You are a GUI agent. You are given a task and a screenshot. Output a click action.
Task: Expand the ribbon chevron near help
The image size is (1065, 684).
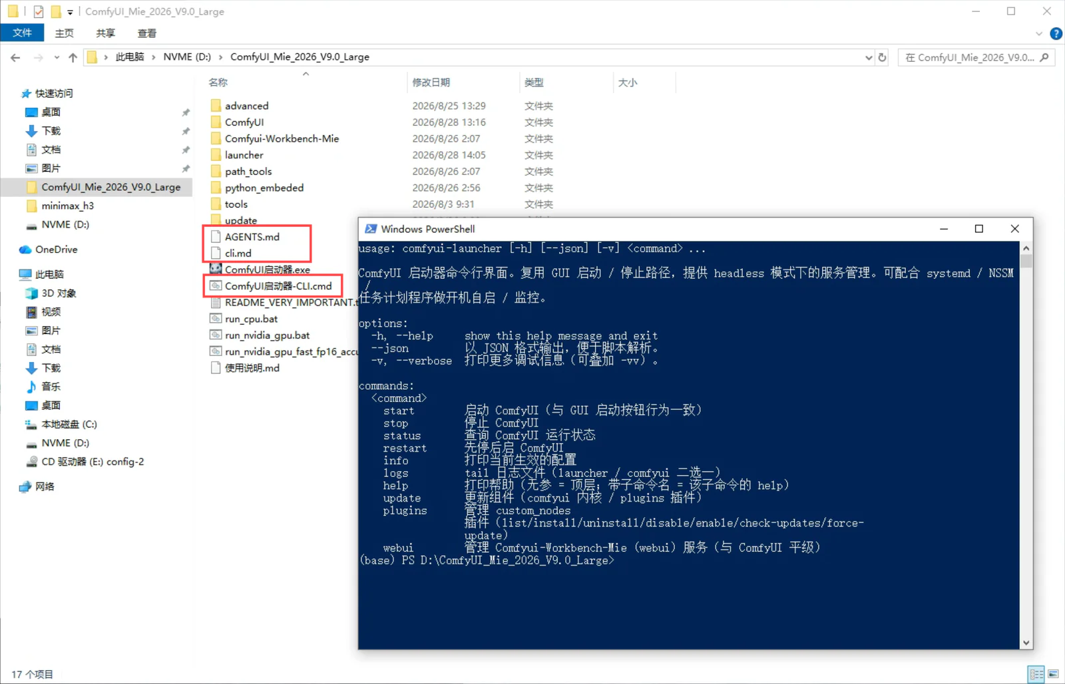(1039, 33)
